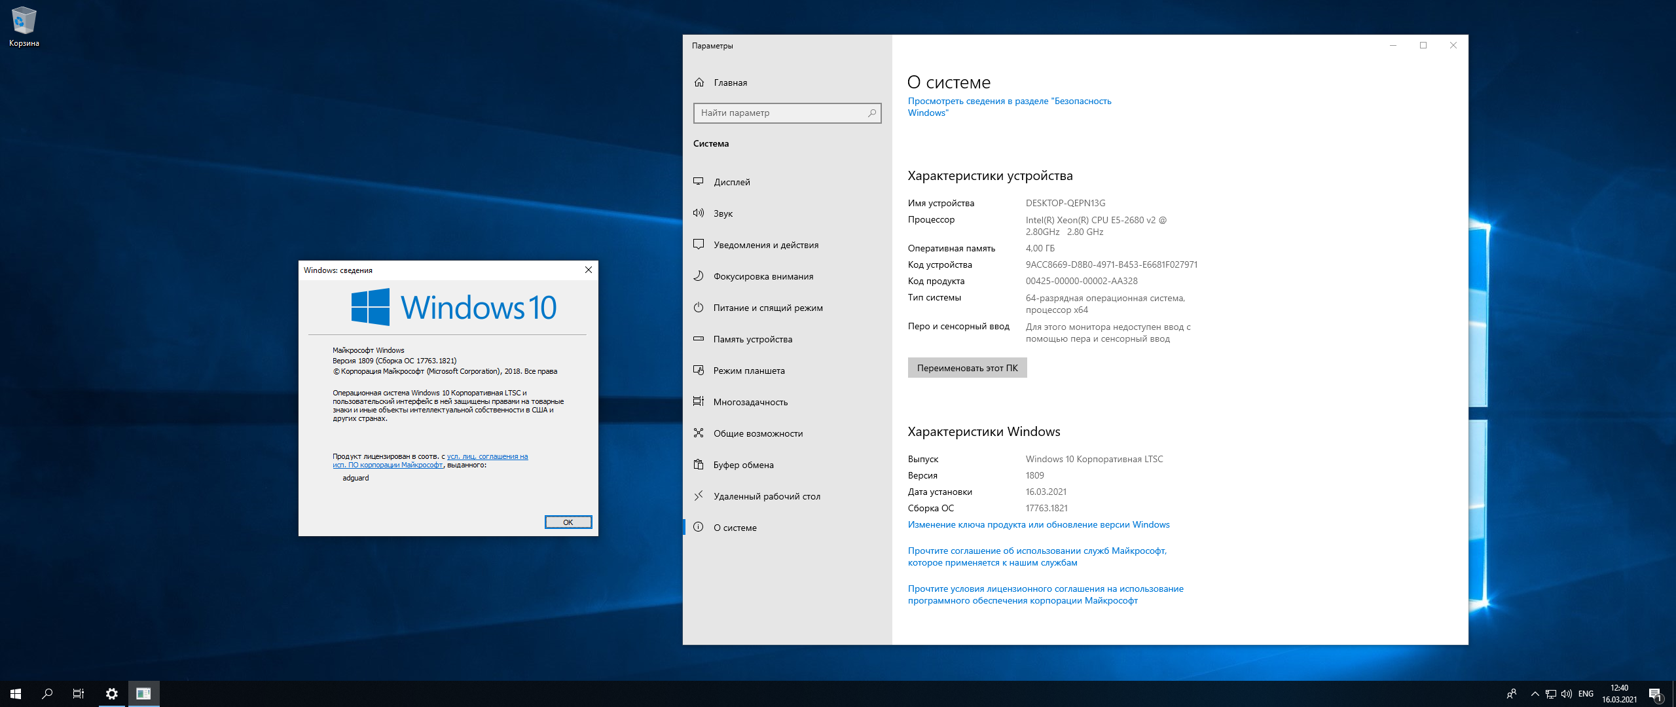Click the Notifications & actions icon

[x=699, y=244]
